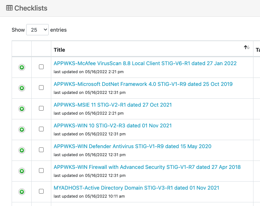Screen dimensions: 260x206
Task: Open MYADHOST-Active Directory Domain STIG checklist
Action: click(x=136, y=188)
